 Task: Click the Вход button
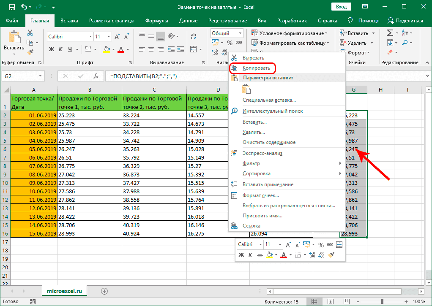[x=342, y=6]
